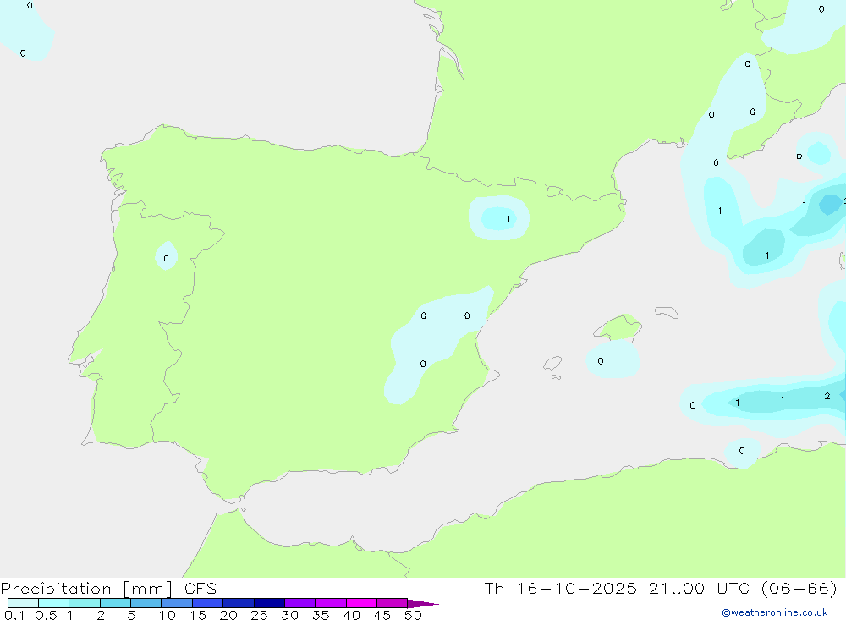Click the "2" value in the southeastern sea band
The width and height of the screenshot is (846, 620).
(827, 396)
